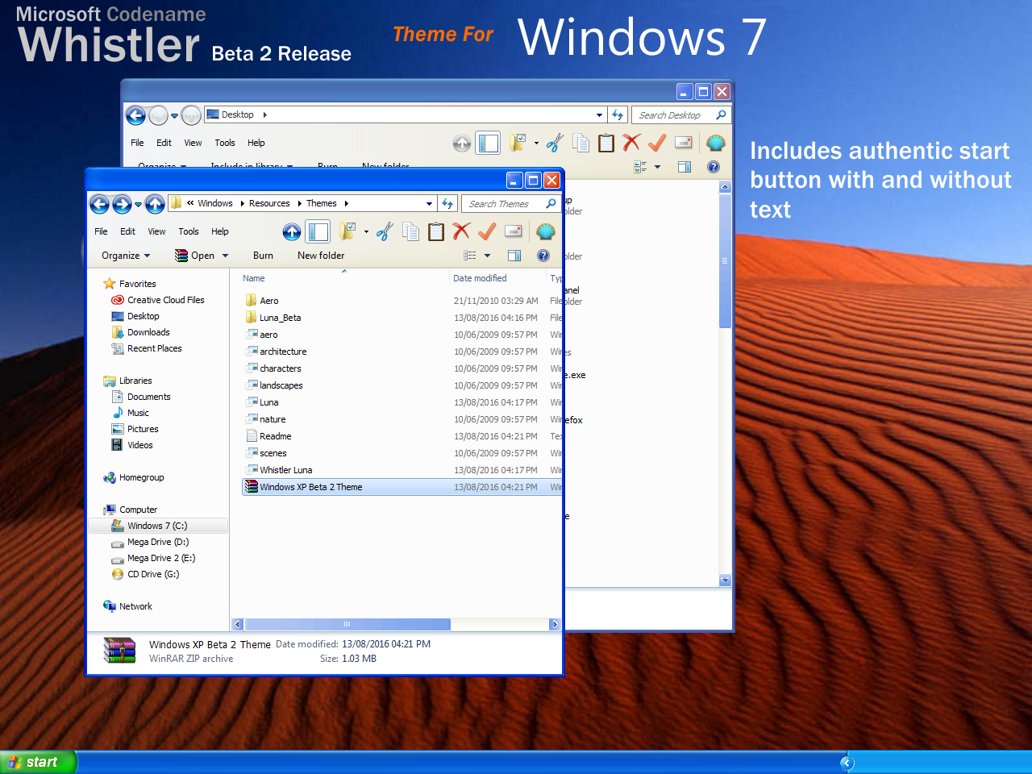1032x774 pixels.
Task: Open the Help menu in Themes window
Action: (x=220, y=231)
